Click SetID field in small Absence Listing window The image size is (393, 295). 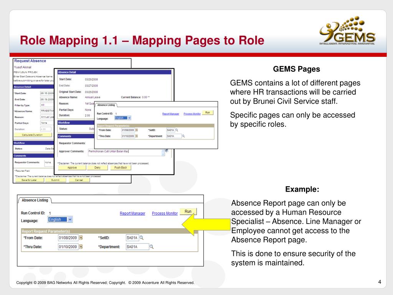[170, 130]
